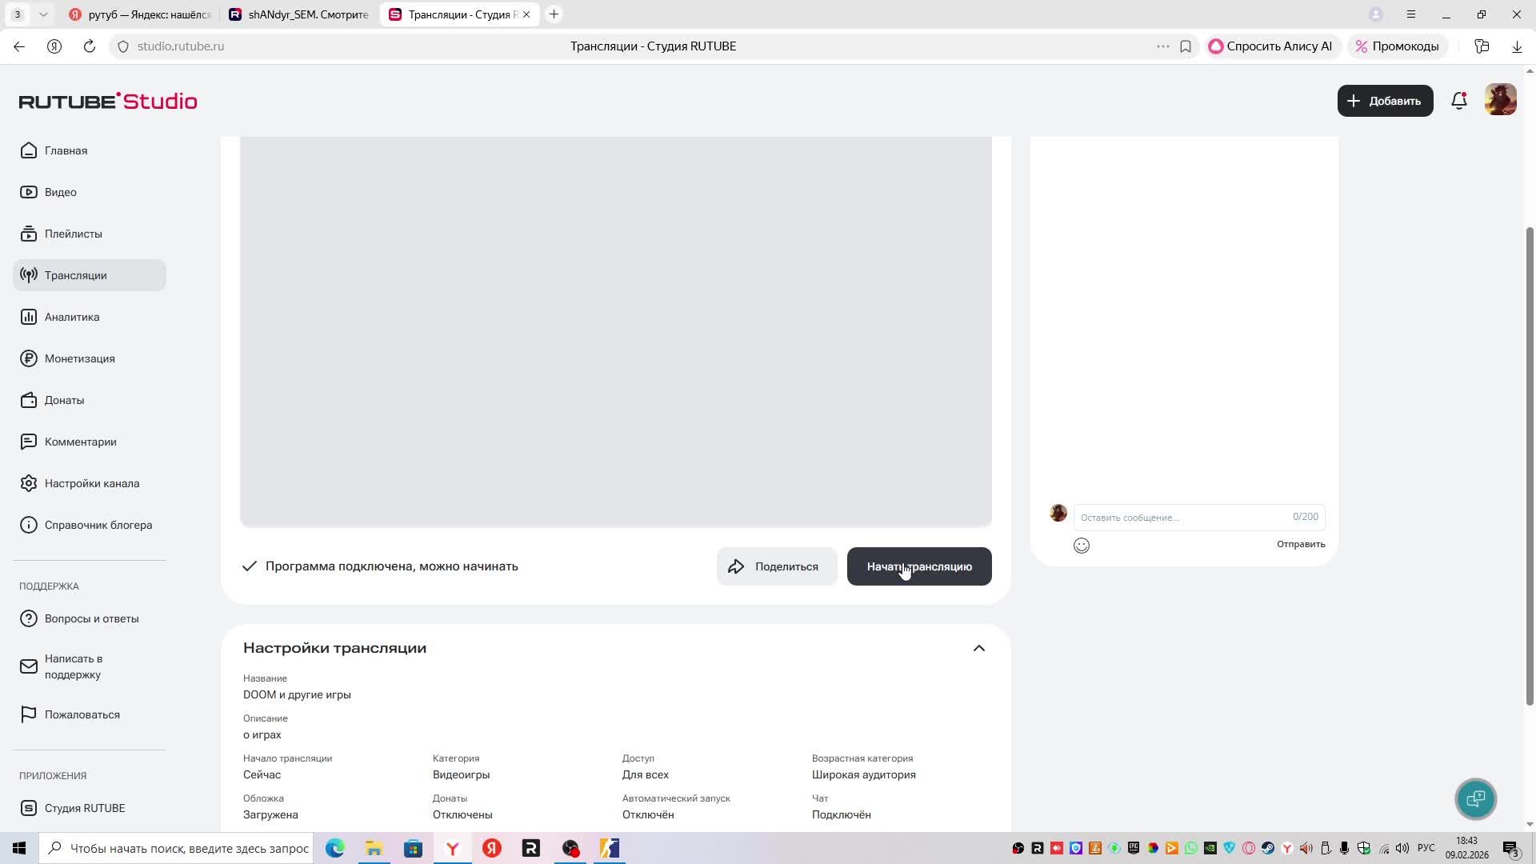The width and height of the screenshot is (1536, 864).
Task: Open the support chat widget icon
Action: click(x=1475, y=798)
